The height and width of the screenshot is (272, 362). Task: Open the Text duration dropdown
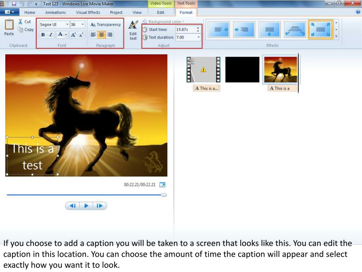pos(198,37)
